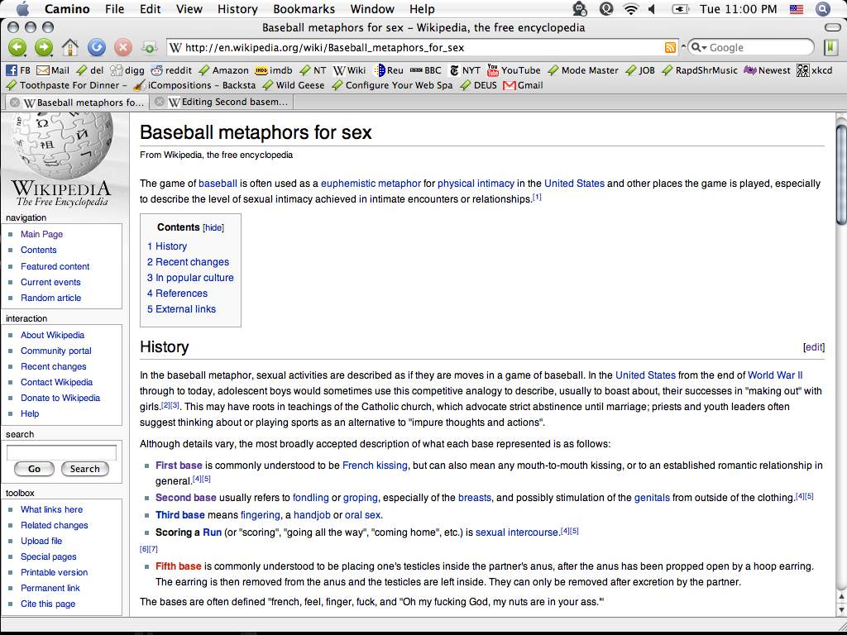Click the edit link beside History

pos(814,347)
